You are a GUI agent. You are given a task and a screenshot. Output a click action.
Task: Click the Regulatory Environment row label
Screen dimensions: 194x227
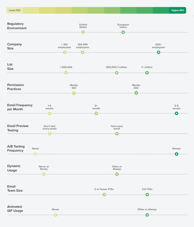click(x=17, y=26)
